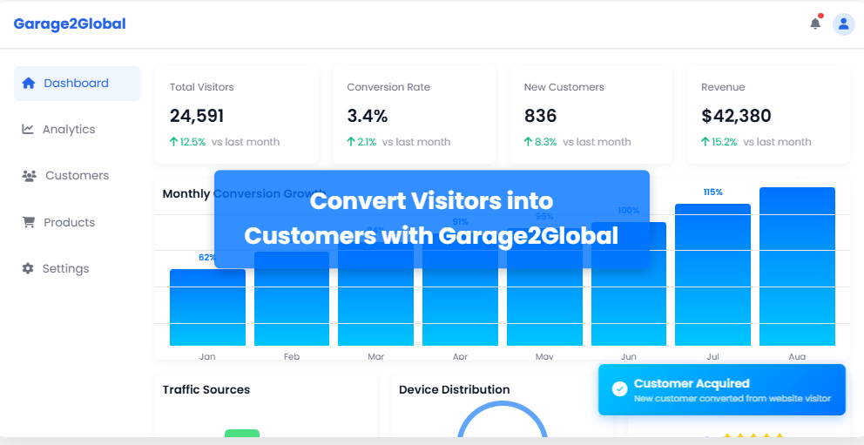Click the Device Distribution donut chart

(x=503, y=420)
